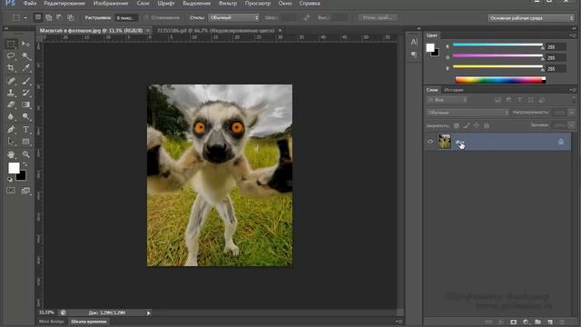The image size is (581, 327).
Task: Open the workspace switcher dropdown
Action: point(530,18)
